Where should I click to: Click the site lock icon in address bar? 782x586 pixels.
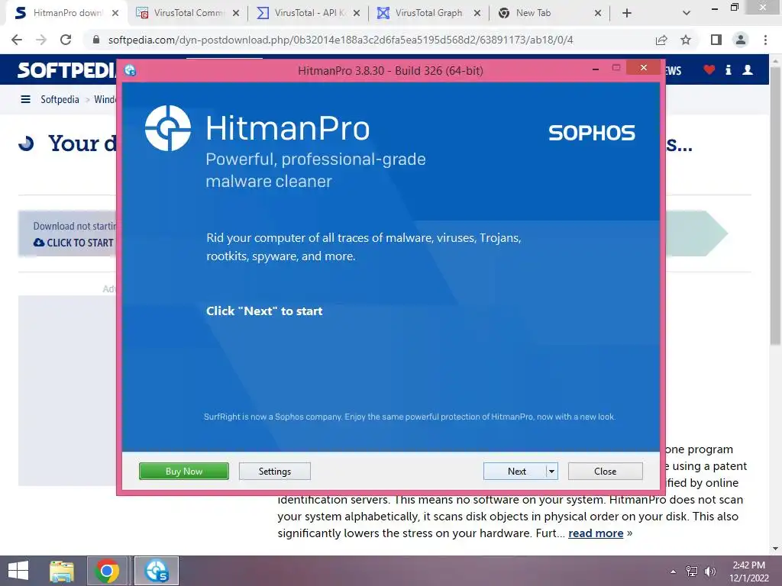click(x=96, y=40)
